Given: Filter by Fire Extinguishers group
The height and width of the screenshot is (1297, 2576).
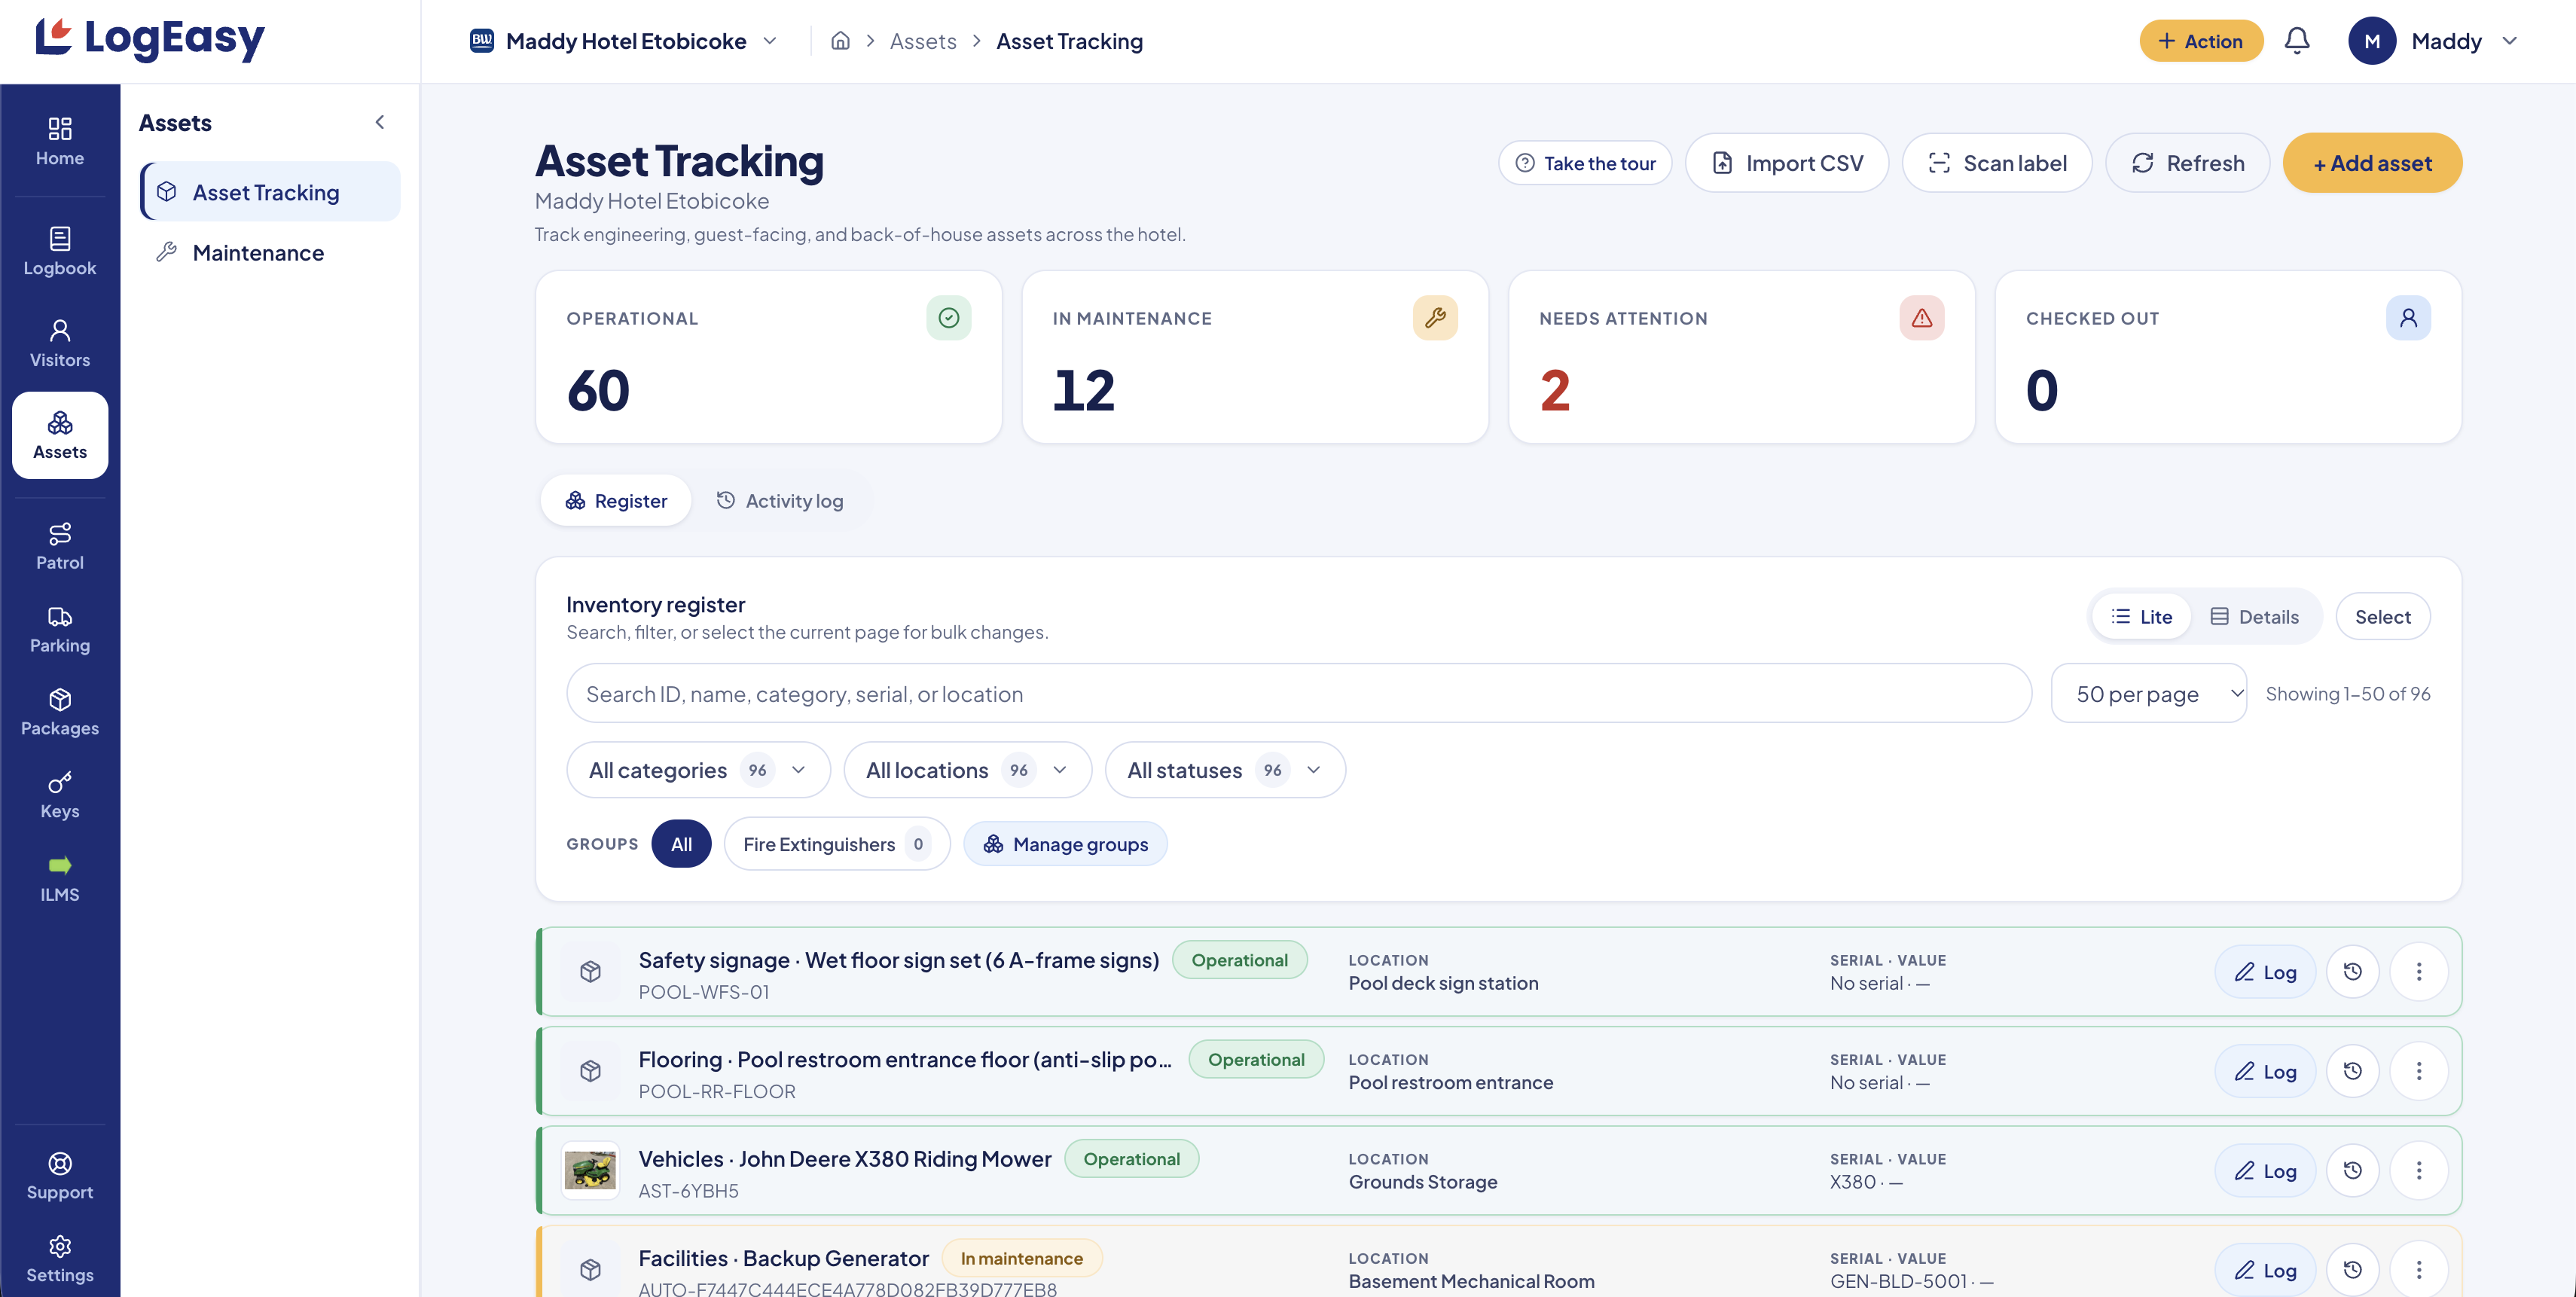Looking at the screenshot, I should click(x=836, y=844).
